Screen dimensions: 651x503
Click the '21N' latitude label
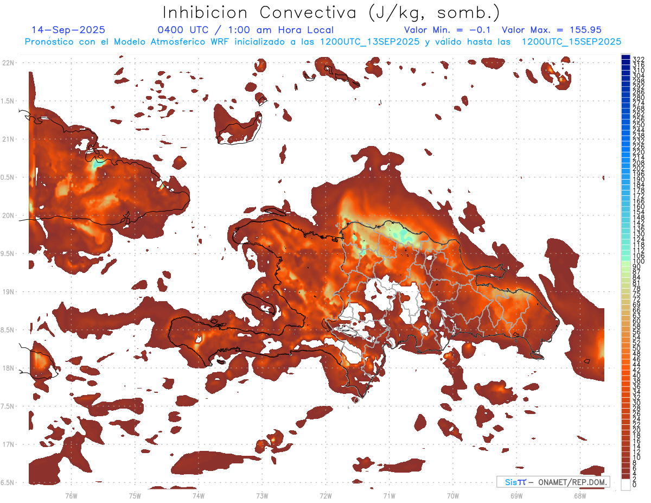pyautogui.click(x=8, y=139)
